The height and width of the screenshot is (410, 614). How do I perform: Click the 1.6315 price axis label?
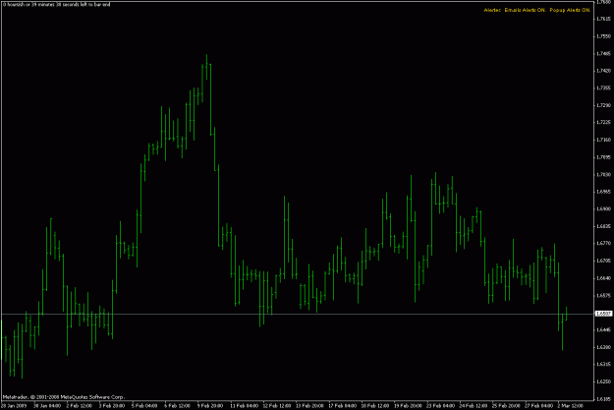(x=604, y=364)
